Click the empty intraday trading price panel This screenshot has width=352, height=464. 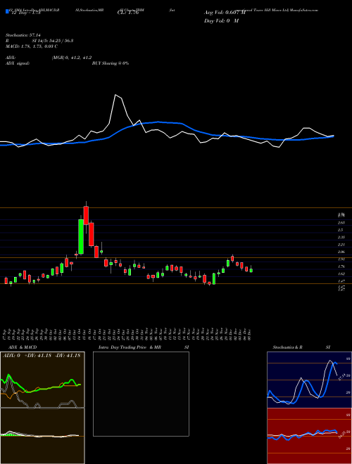tap(141, 394)
